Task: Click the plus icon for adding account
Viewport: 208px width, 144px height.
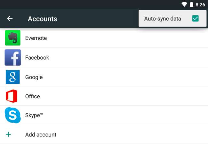Action: tap(9, 134)
